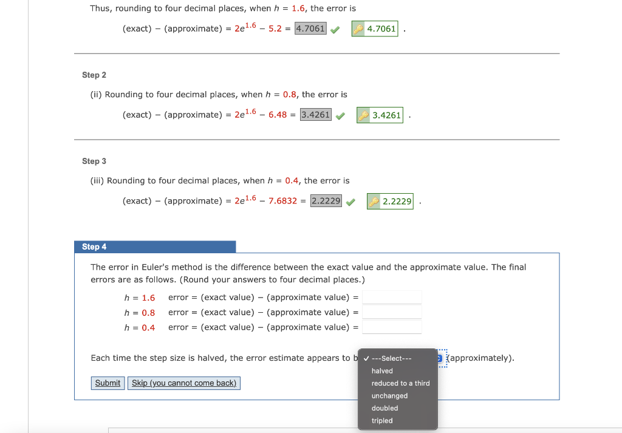Viewport: 622px width, 433px height.
Task: Choose doubled in the open dropdown list
Action: point(384,408)
